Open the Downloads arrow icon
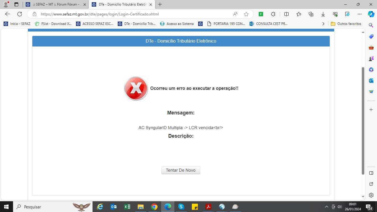 point(323,14)
